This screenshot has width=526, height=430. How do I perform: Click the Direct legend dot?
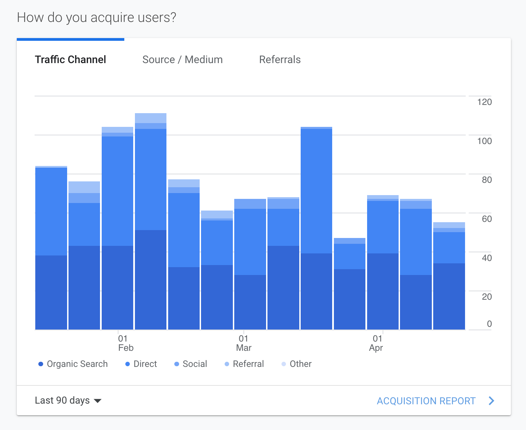(x=127, y=364)
